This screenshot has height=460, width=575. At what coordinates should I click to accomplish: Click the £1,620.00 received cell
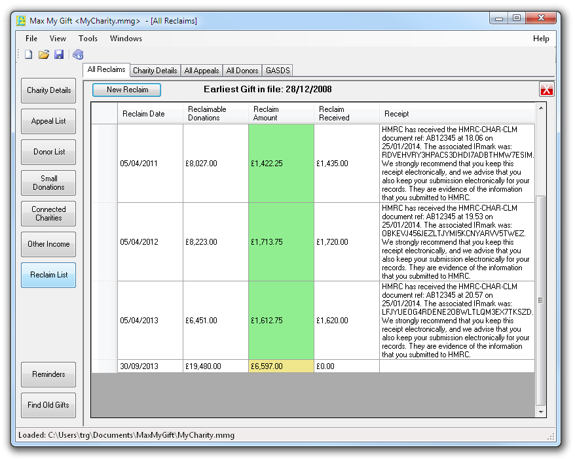[x=346, y=321]
